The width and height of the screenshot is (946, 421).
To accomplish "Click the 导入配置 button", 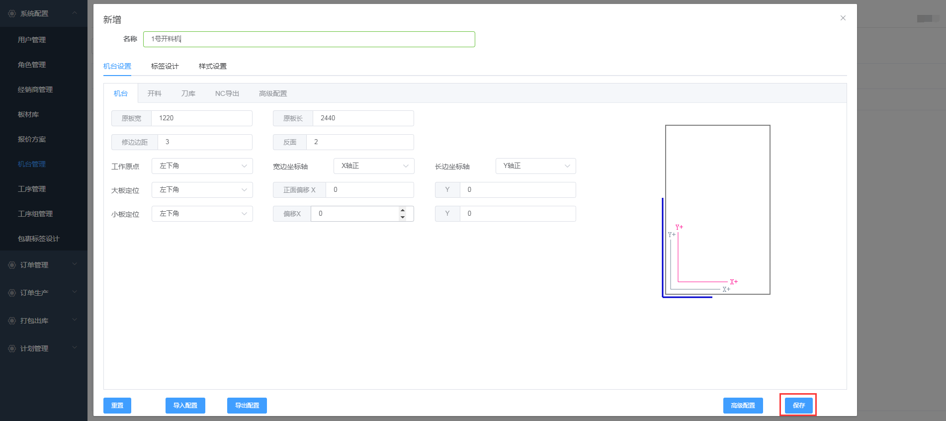I will (x=185, y=406).
